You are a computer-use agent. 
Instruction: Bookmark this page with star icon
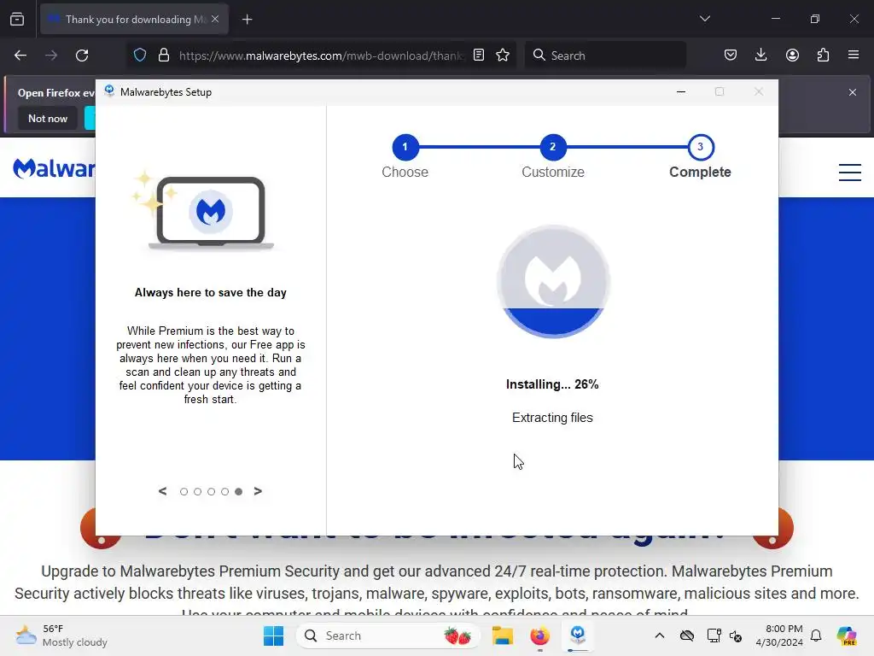(x=503, y=55)
